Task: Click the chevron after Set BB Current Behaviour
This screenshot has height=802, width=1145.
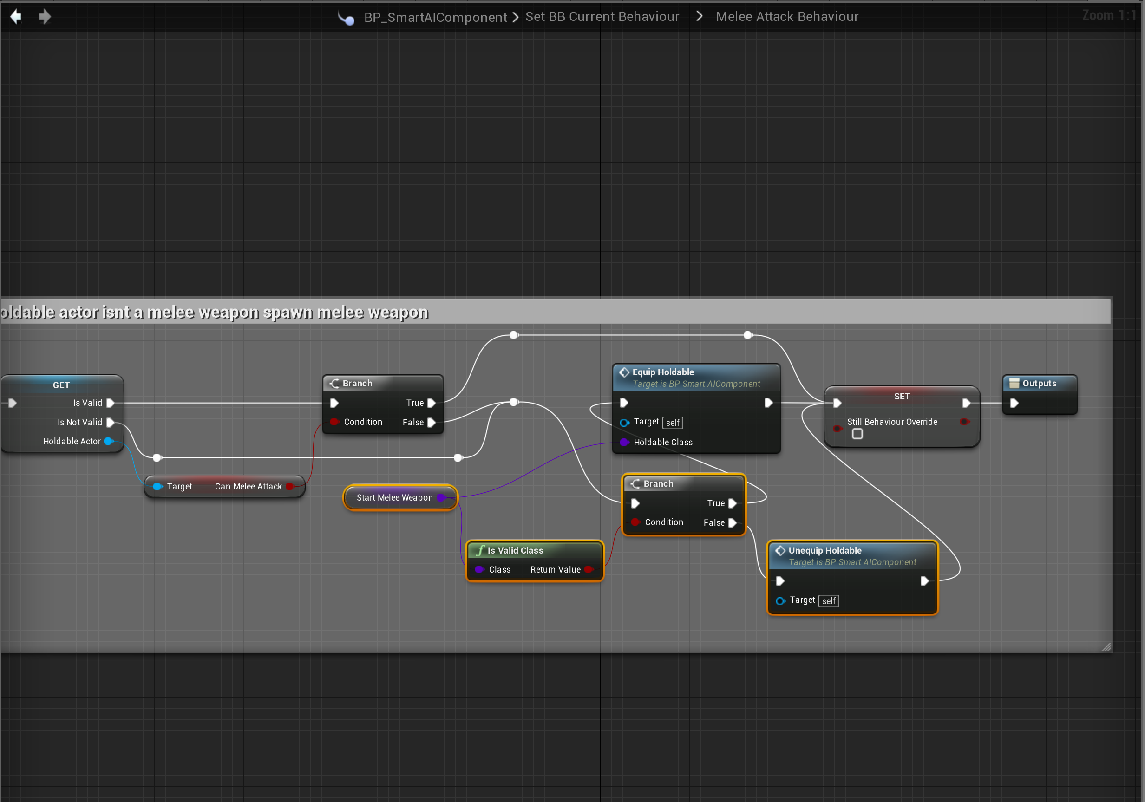Action: tap(699, 16)
